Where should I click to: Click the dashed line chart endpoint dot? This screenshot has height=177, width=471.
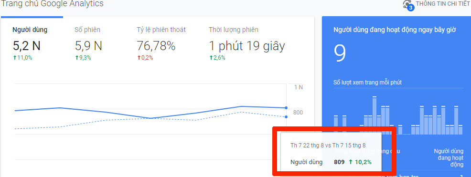point(286,117)
